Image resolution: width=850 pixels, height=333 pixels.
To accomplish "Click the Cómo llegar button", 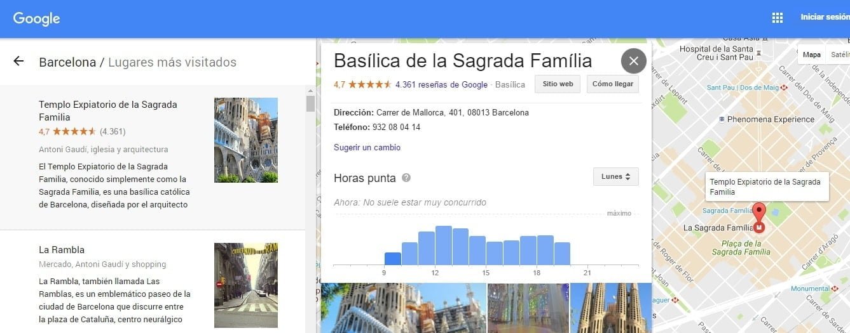I will pyautogui.click(x=612, y=84).
